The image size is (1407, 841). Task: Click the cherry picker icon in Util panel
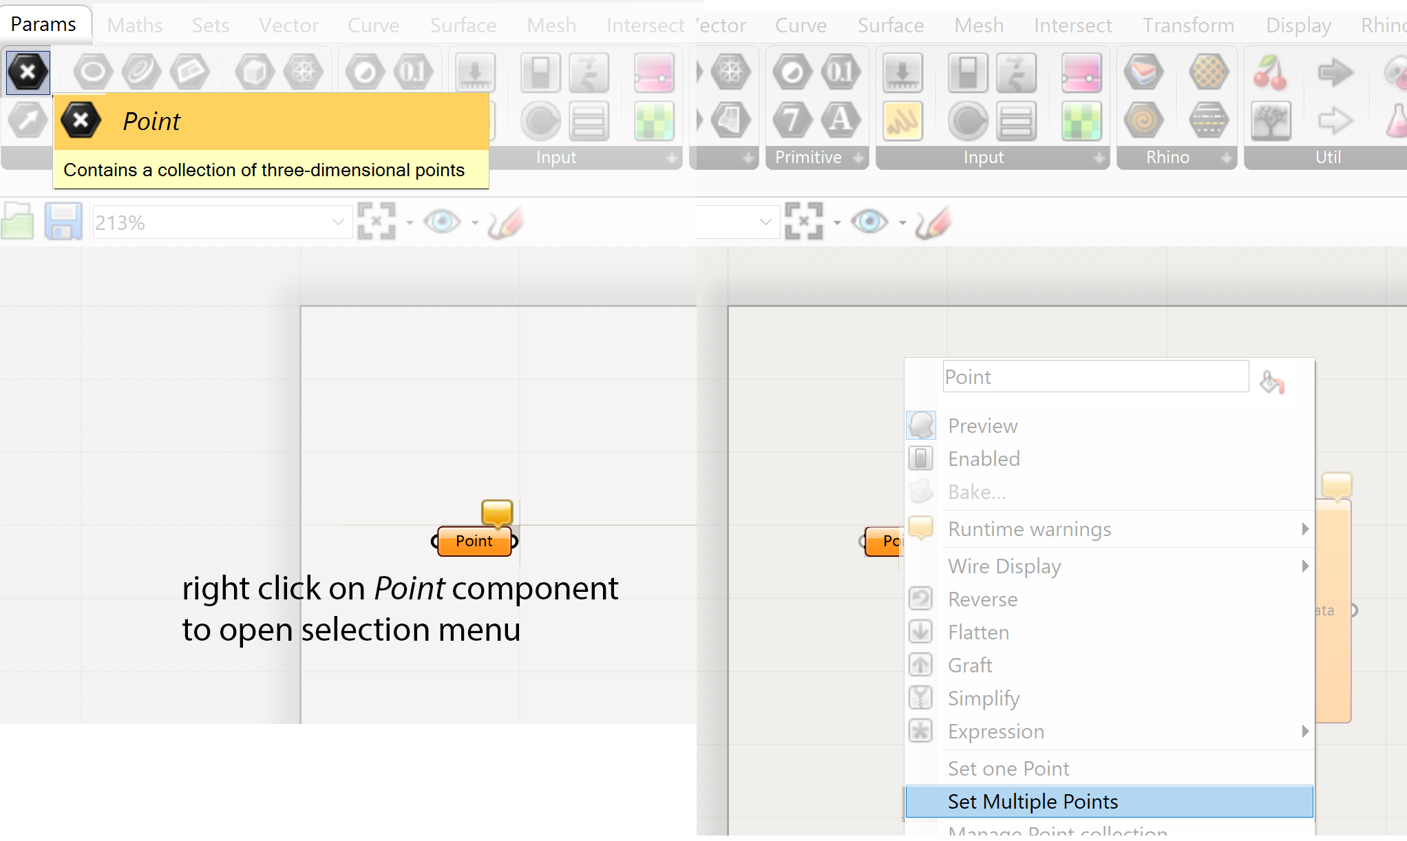click(1270, 73)
